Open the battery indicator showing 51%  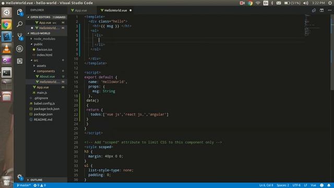pos(292,3)
